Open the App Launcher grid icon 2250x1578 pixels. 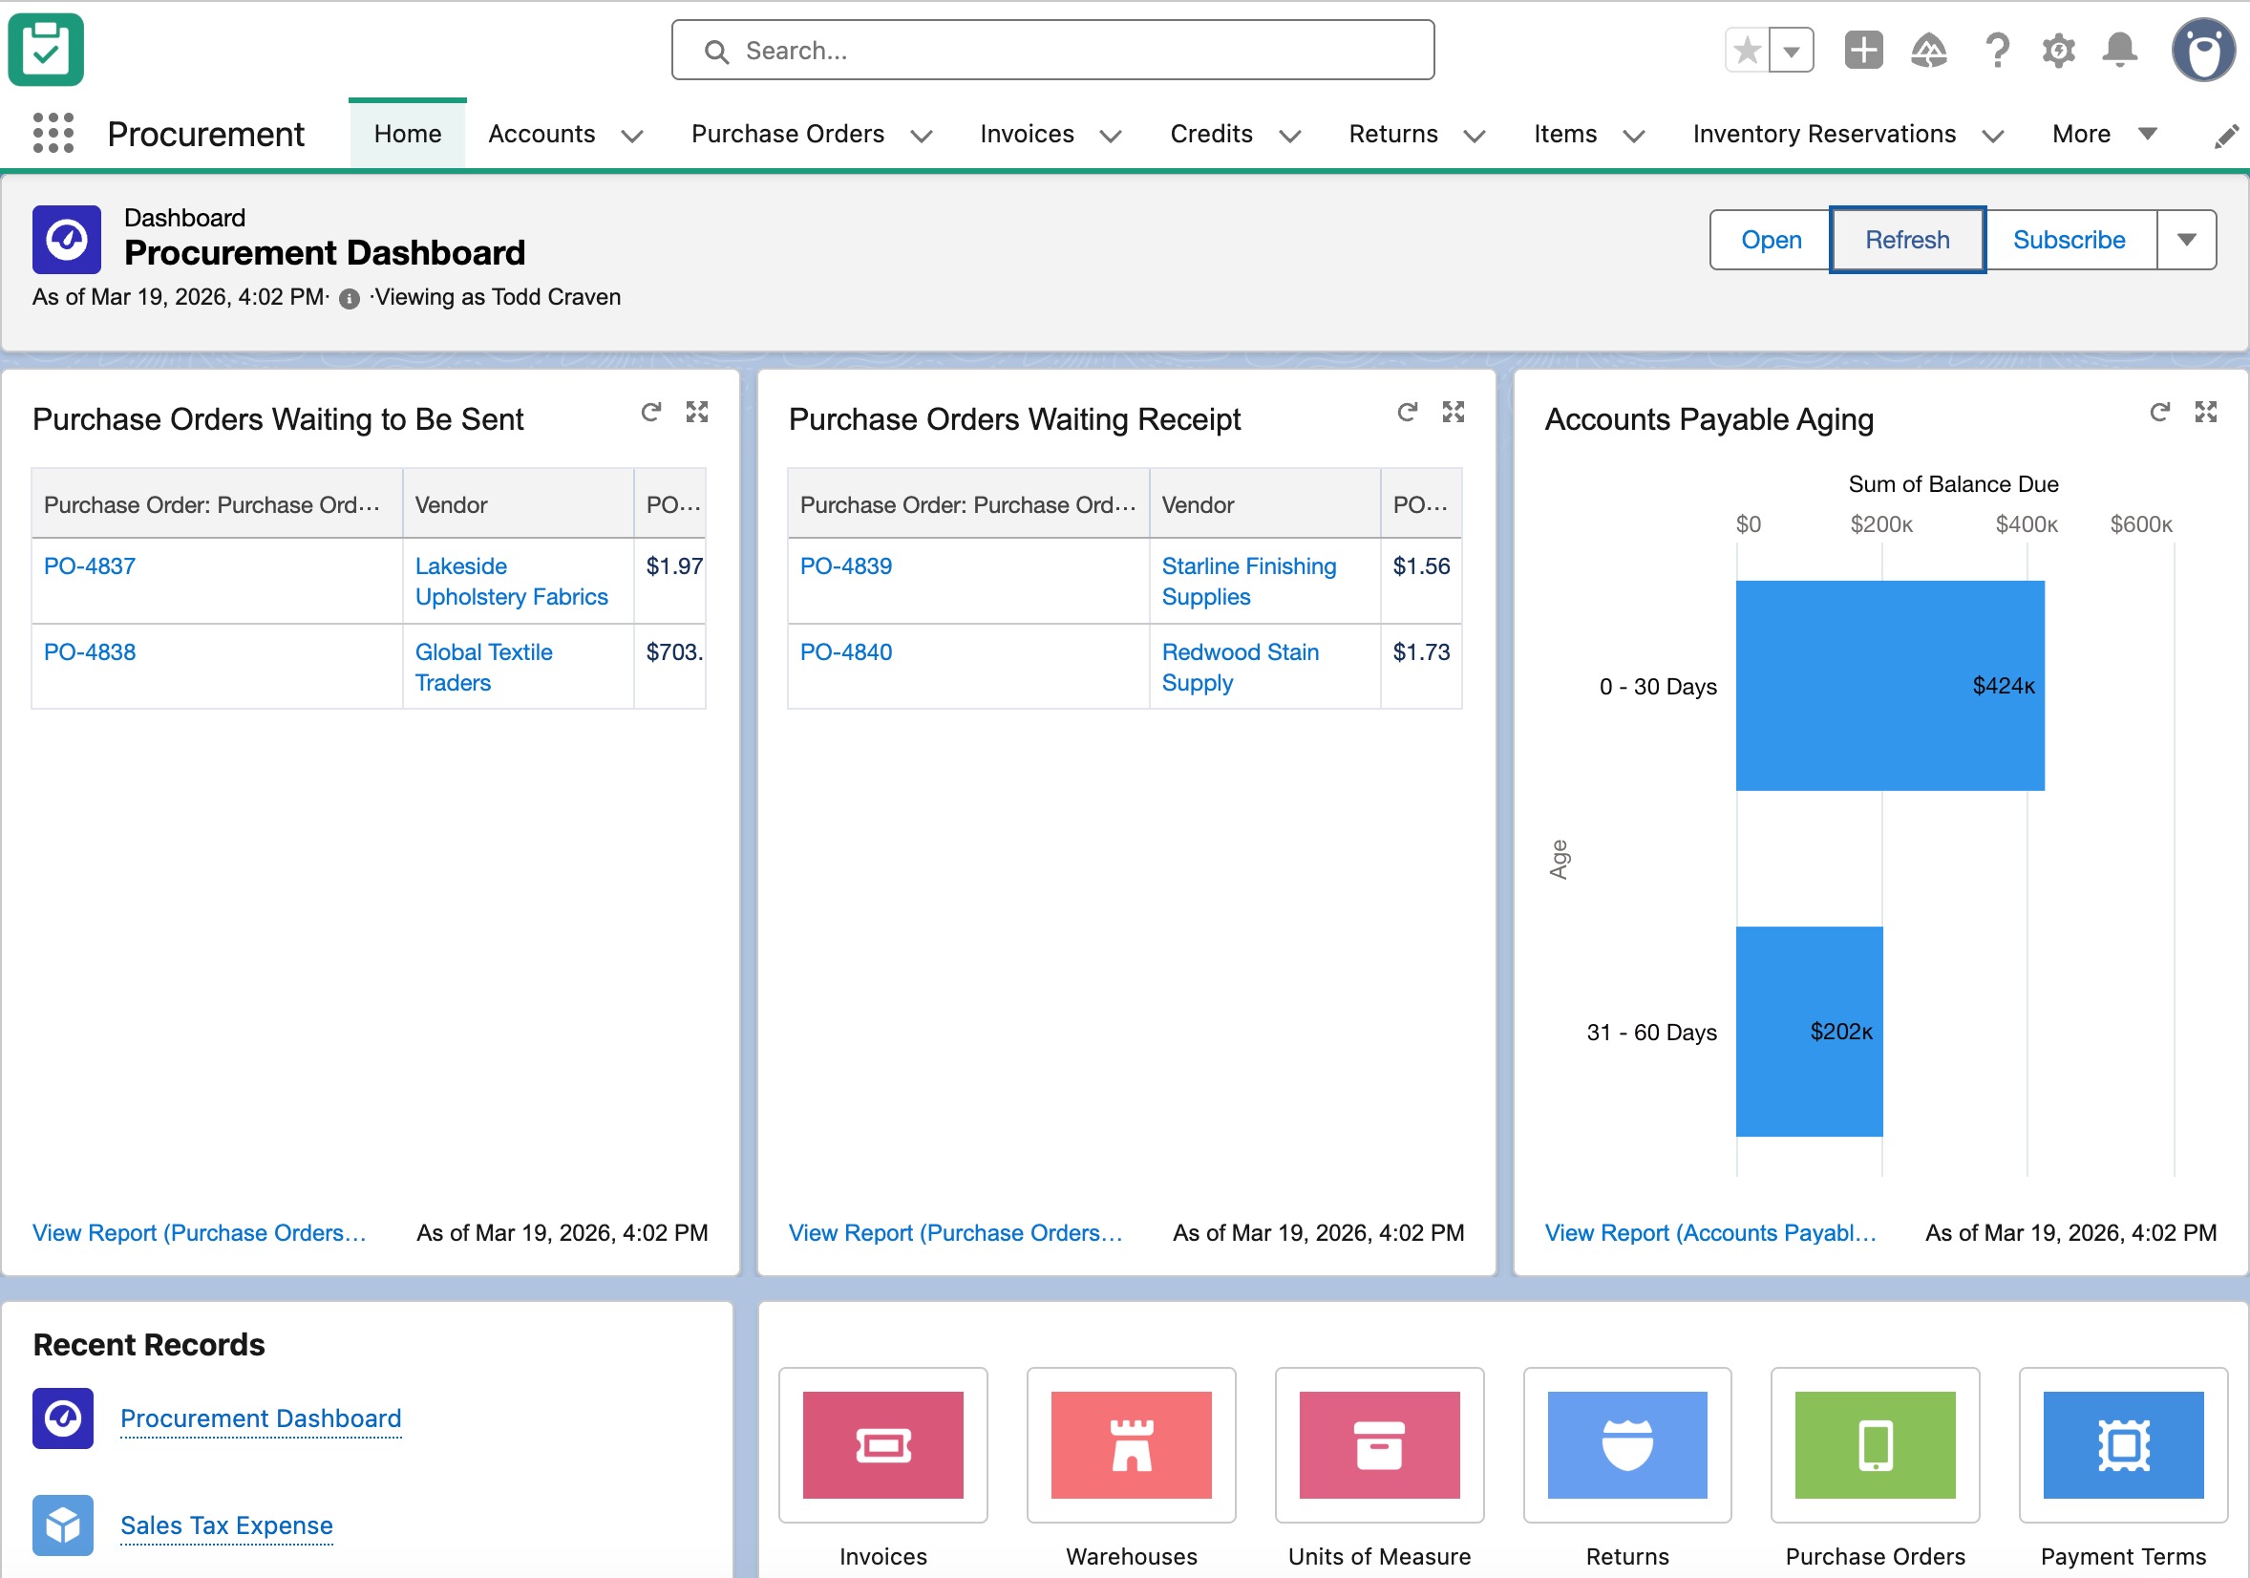point(53,134)
